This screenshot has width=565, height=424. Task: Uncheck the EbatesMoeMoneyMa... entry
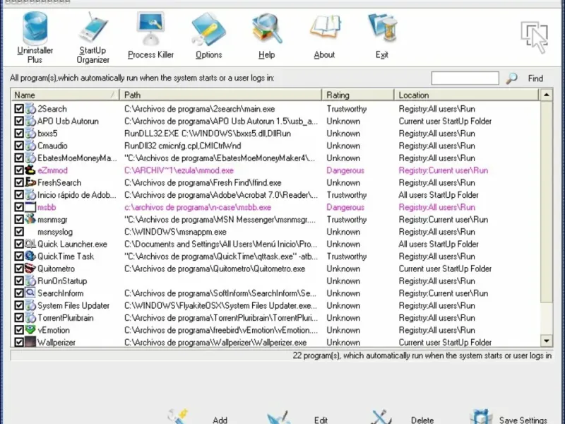pyautogui.click(x=19, y=158)
